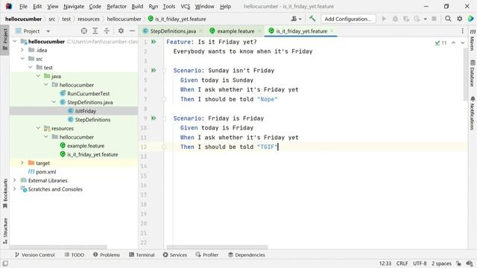Switch to example.feature tab
Viewport: 477px width, 268px height.
pos(236,31)
